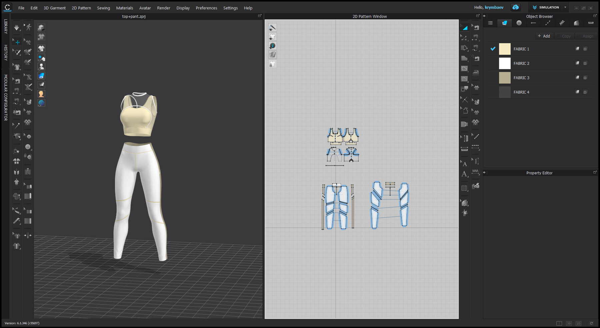600x328 pixels.
Task: Select the Edit Annotation arrow-A tool
Action: (464, 163)
